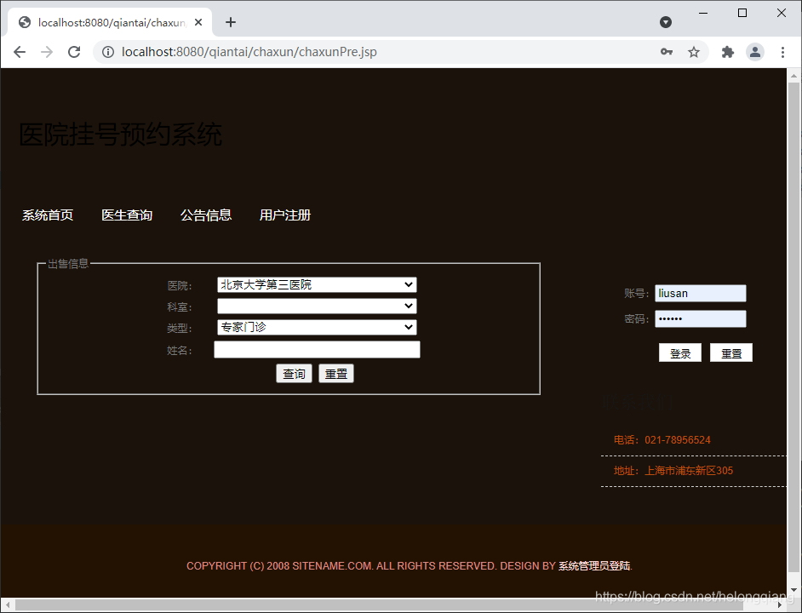
Task: Open the bookmark star icon
Action: [694, 52]
